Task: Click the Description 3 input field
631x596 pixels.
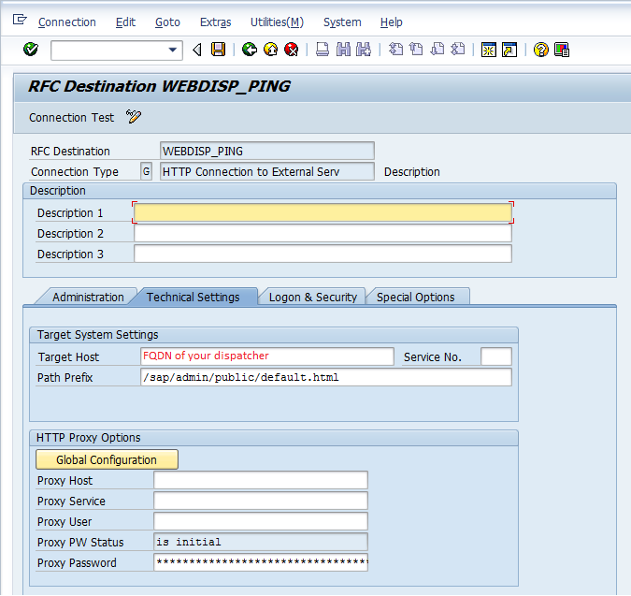Action: pos(323,254)
